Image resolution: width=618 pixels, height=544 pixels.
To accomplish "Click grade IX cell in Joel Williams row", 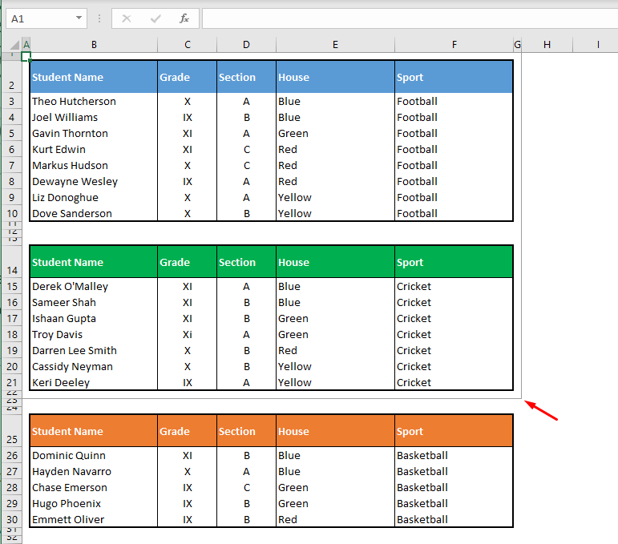I will point(188,118).
